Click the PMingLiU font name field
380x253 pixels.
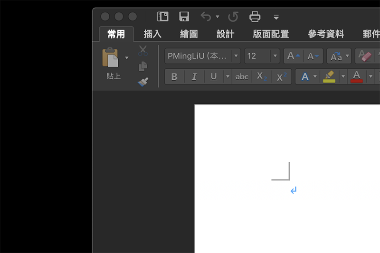click(x=198, y=56)
